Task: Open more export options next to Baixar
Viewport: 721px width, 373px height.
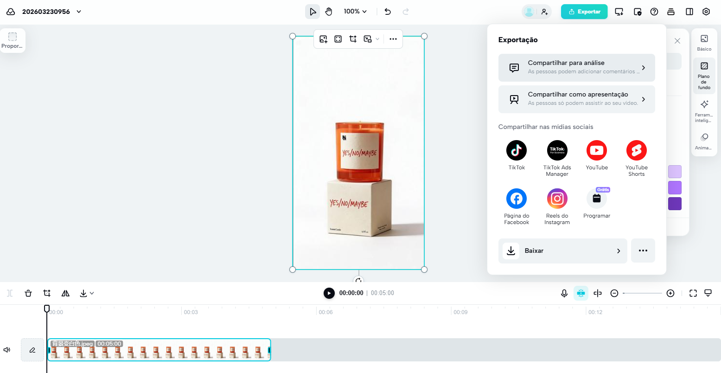Action: [643, 251]
